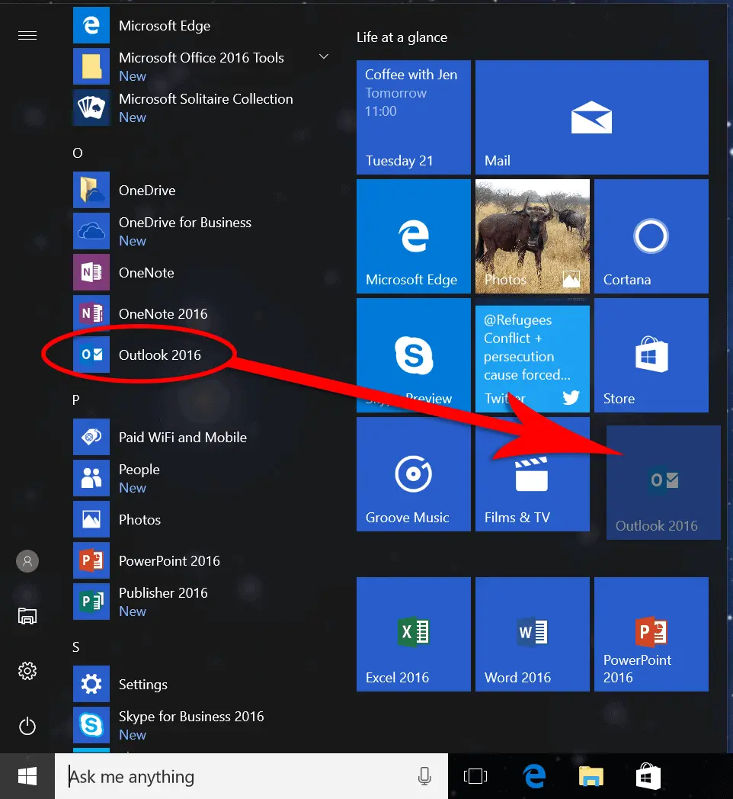Viewport: 733px width, 799px height.
Task: Open Paid WiFi and Mobile icon
Action: (91, 437)
